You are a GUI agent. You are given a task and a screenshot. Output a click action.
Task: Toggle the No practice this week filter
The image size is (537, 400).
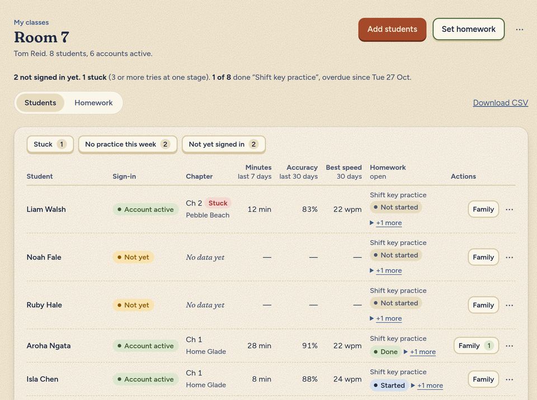point(128,144)
